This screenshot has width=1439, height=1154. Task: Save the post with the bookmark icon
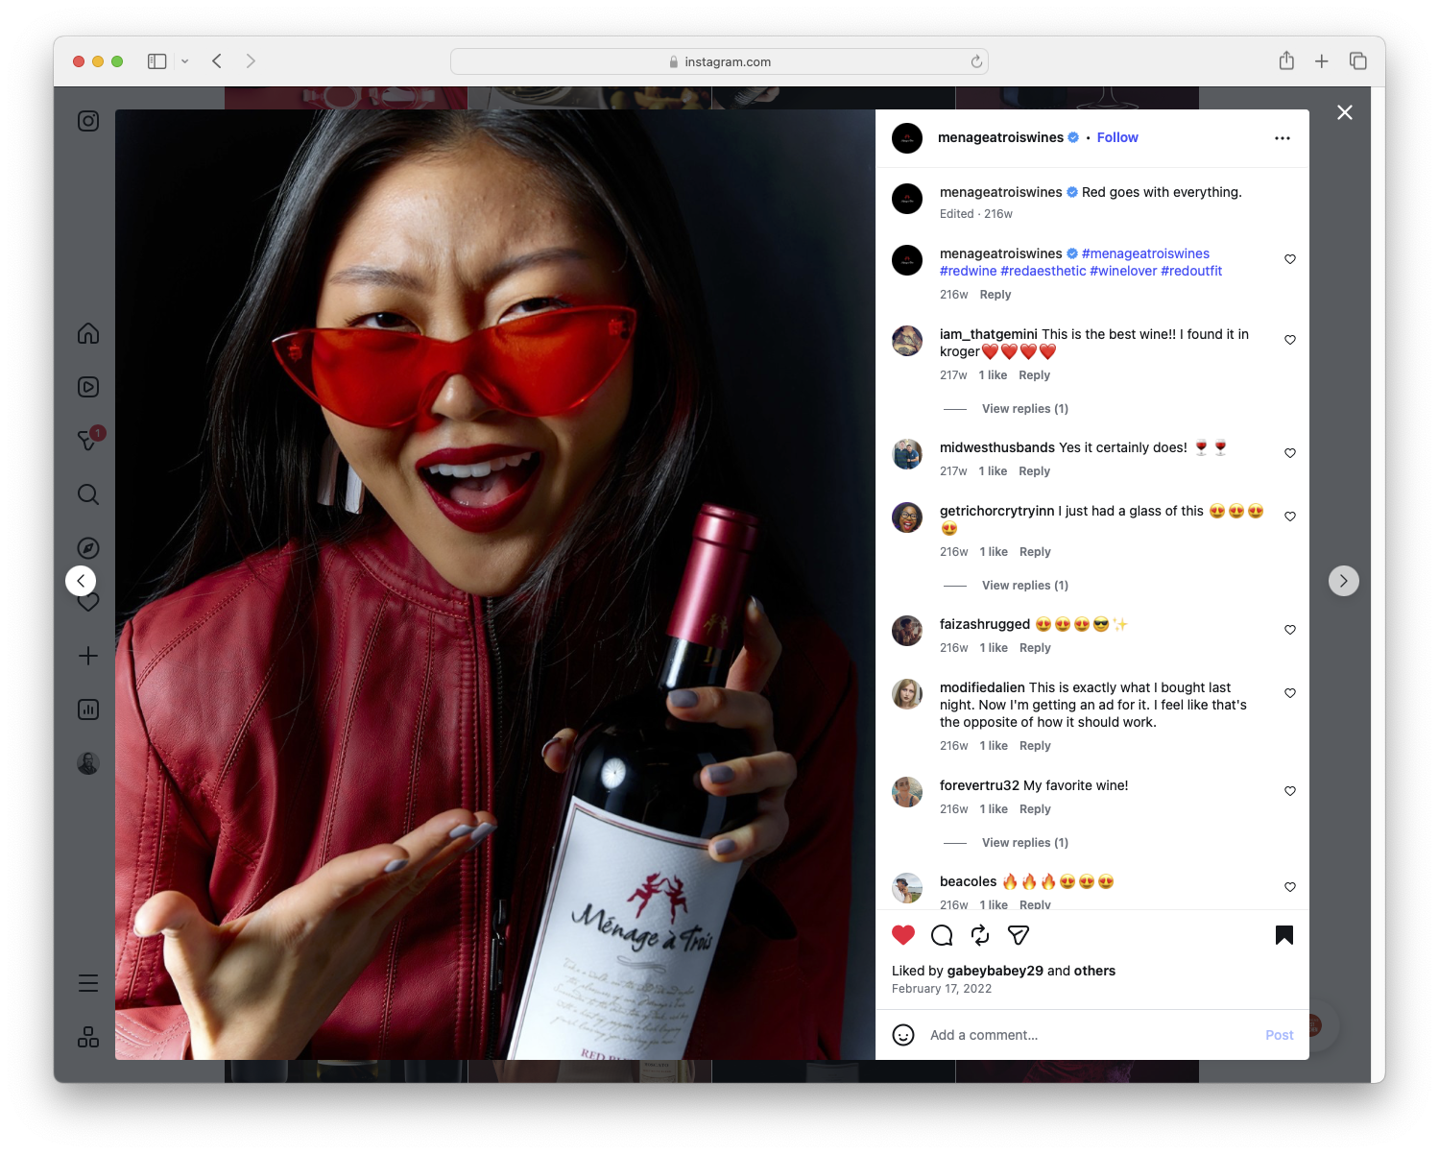click(1283, 934)
